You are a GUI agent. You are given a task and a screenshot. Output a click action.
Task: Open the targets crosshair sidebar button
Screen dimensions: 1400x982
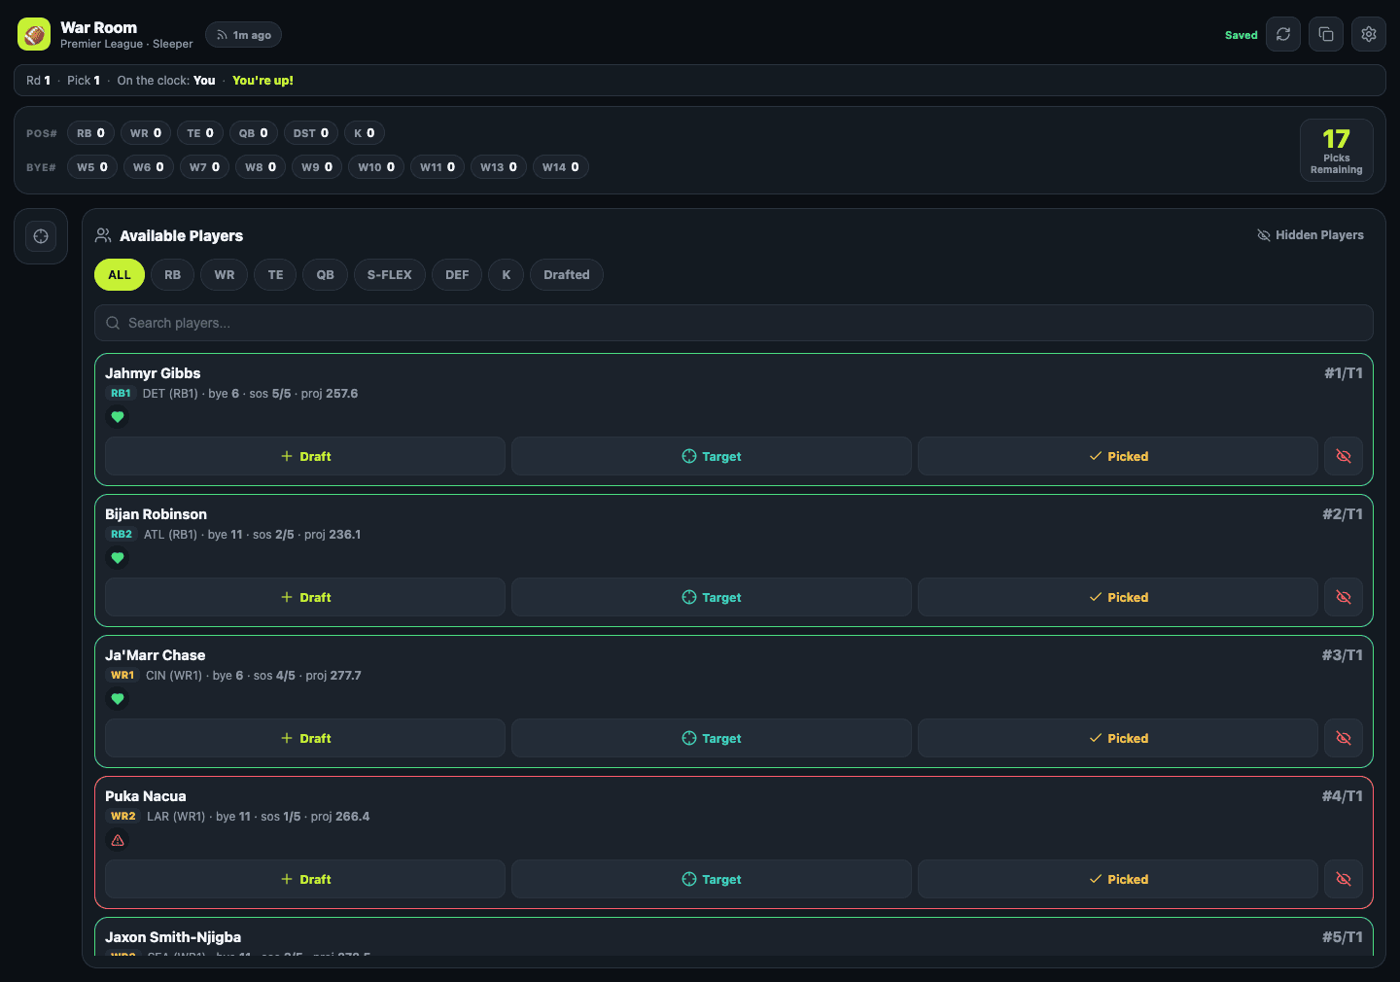tap(41, 236)
